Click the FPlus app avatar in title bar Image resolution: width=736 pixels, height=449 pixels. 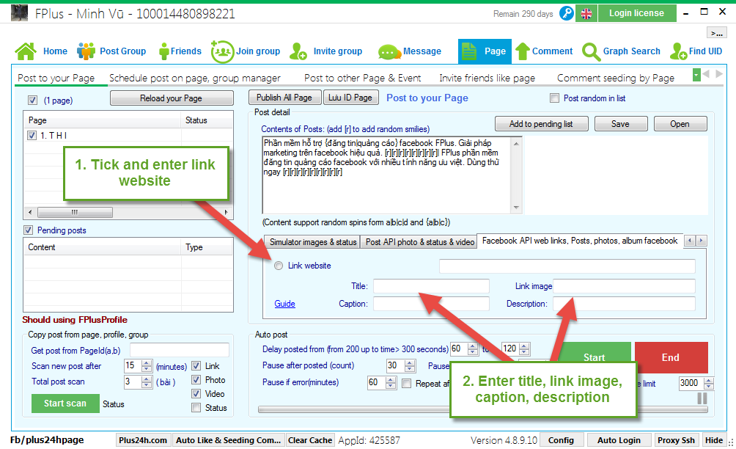click(x=19, y=13)
